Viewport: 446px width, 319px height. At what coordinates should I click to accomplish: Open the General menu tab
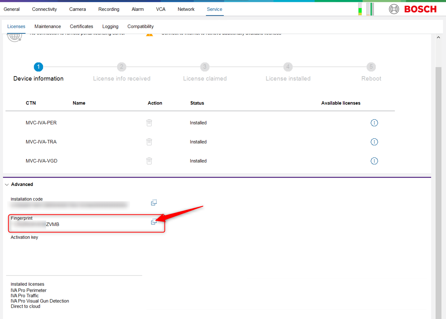(x=12, y=9)
